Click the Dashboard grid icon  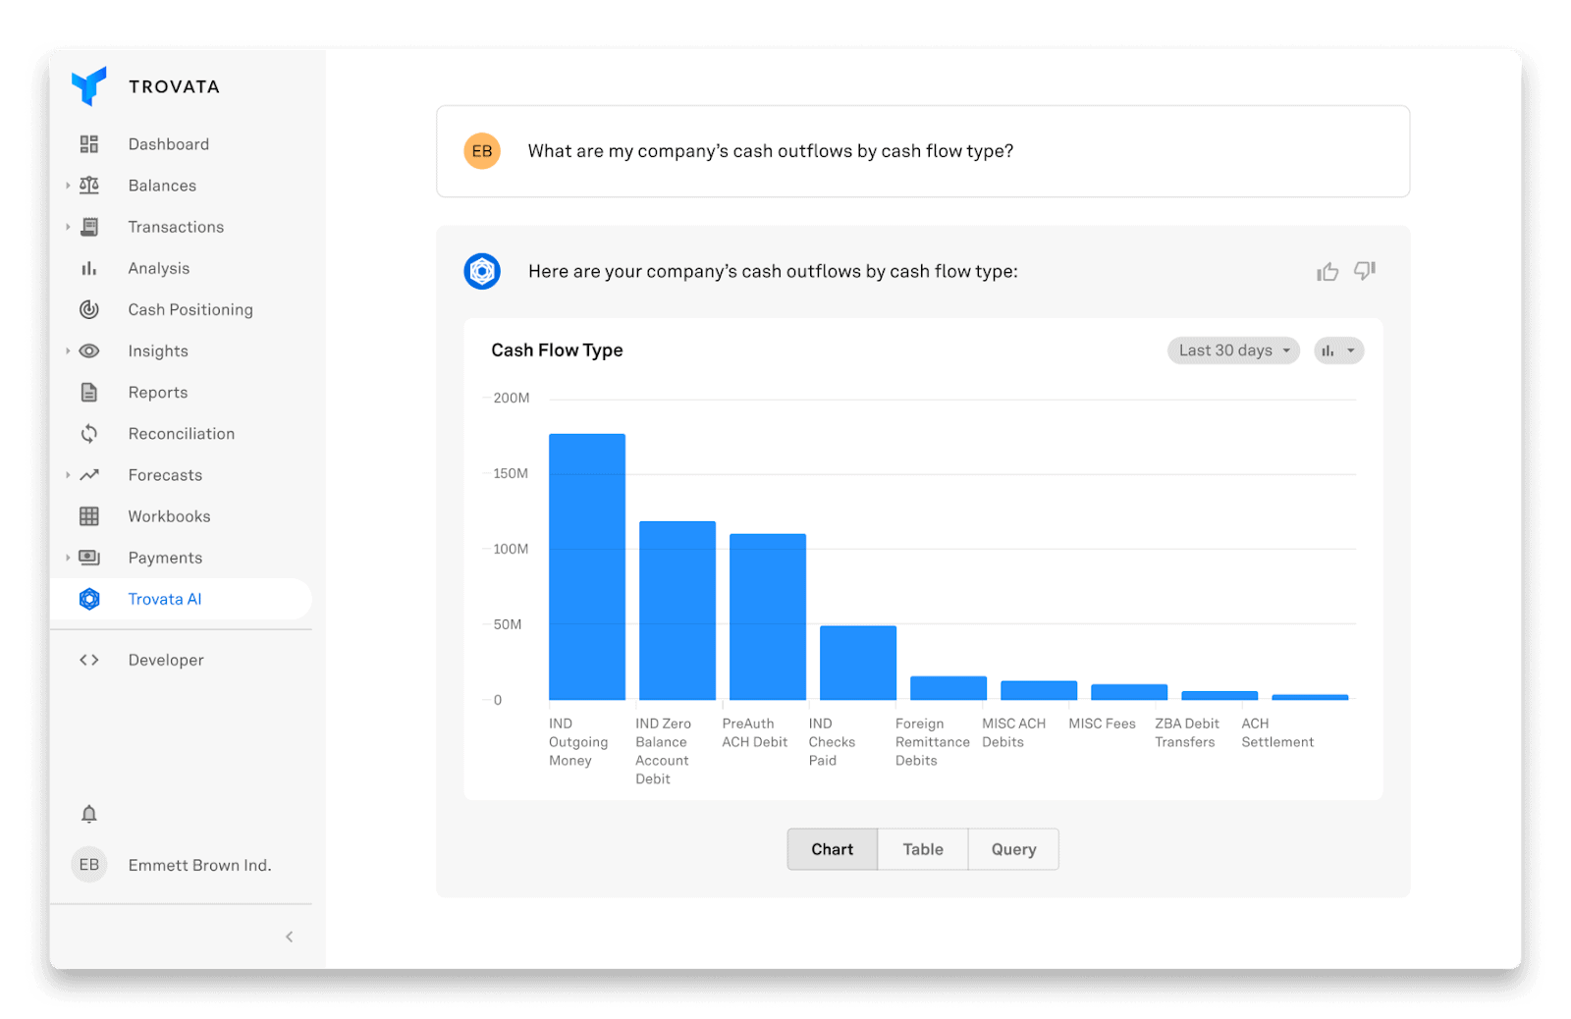(x=89, y=144)
